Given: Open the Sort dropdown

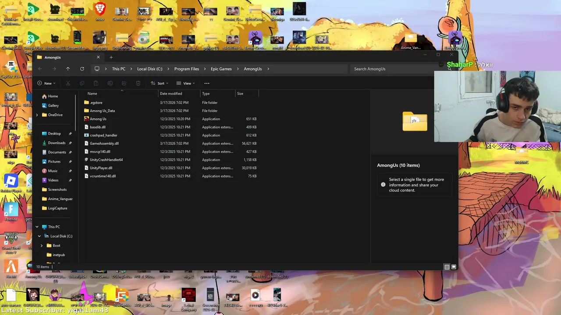Looking at the screenshot, I should [159, 83].
